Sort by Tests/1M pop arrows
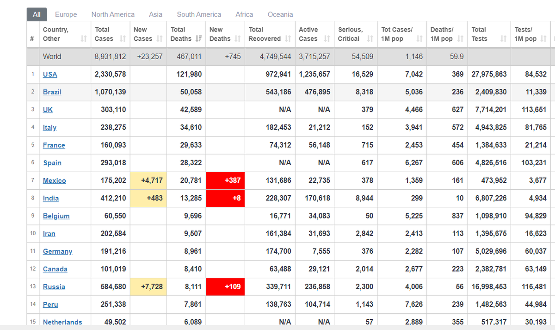This screenshot has height=330, width=555. click(543, 39)
